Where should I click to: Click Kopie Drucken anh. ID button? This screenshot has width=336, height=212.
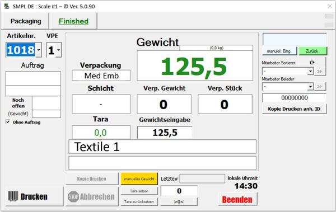[294, 109]
